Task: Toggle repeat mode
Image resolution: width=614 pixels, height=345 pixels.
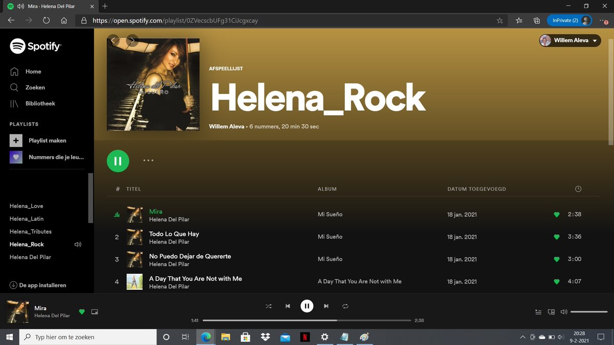Action: pos(345,306)
